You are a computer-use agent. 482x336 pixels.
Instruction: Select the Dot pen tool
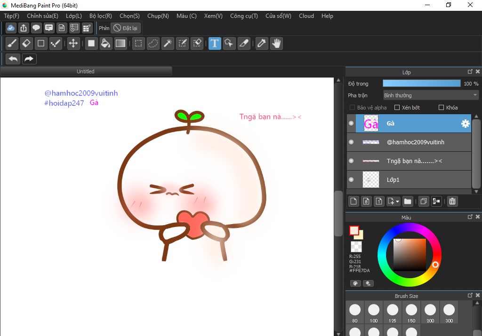tap(56, 43)
